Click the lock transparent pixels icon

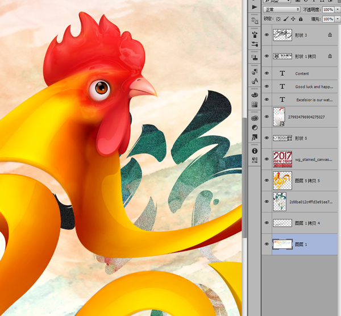(x=278, y=19)
